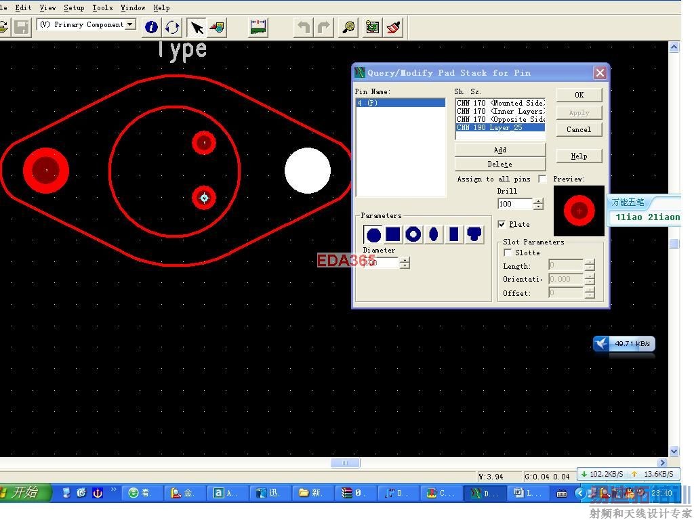
Task: Click the vertical scrollbar down arrow
Action: click(x=674, y=452)
